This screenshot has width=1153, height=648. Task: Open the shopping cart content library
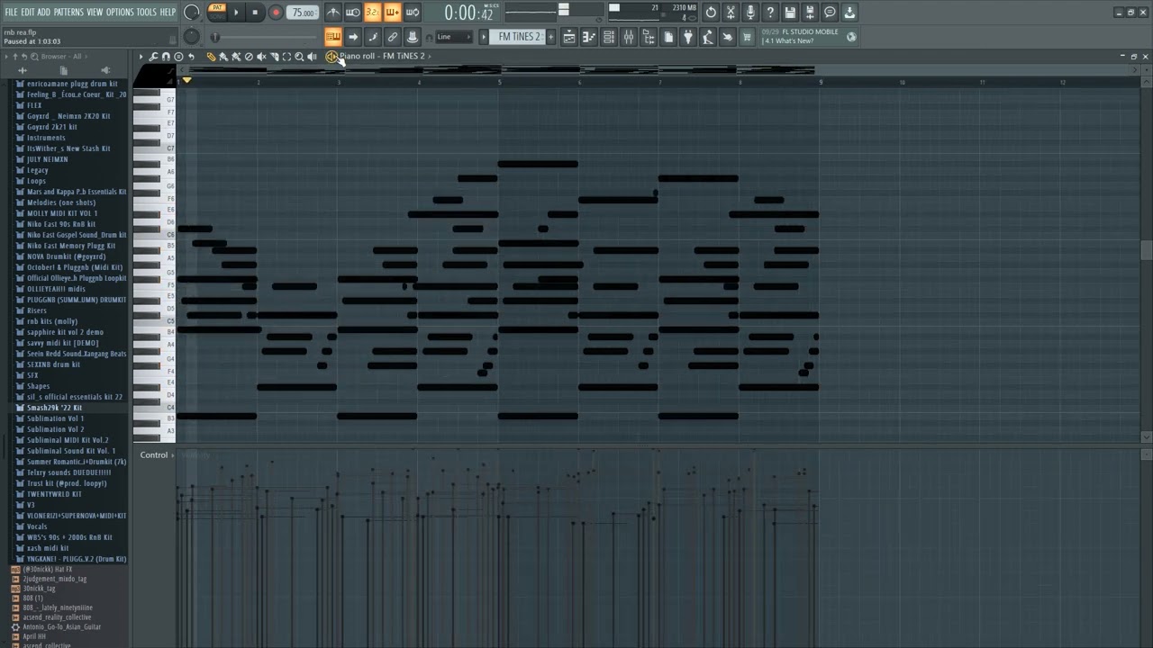tap(747, 37)
